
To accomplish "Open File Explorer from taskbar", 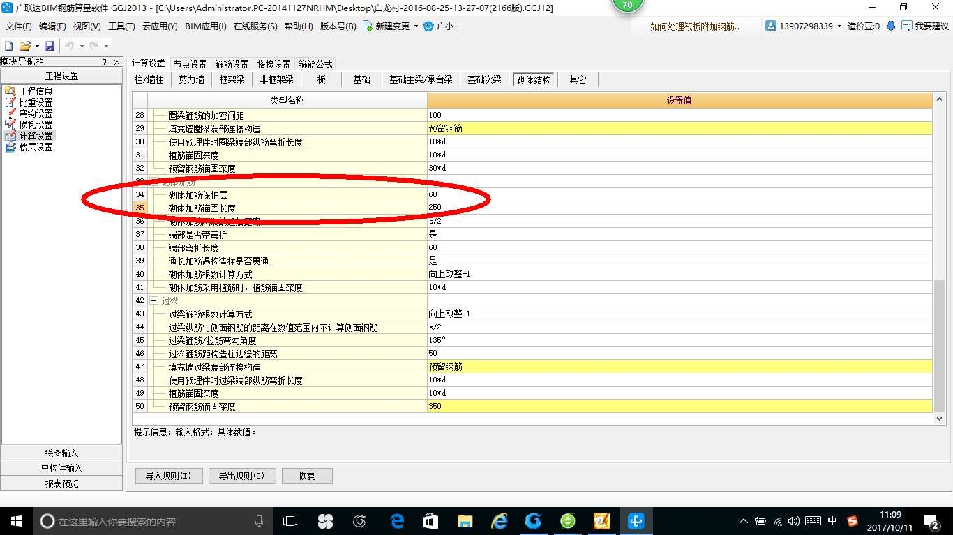I will 465,520.
